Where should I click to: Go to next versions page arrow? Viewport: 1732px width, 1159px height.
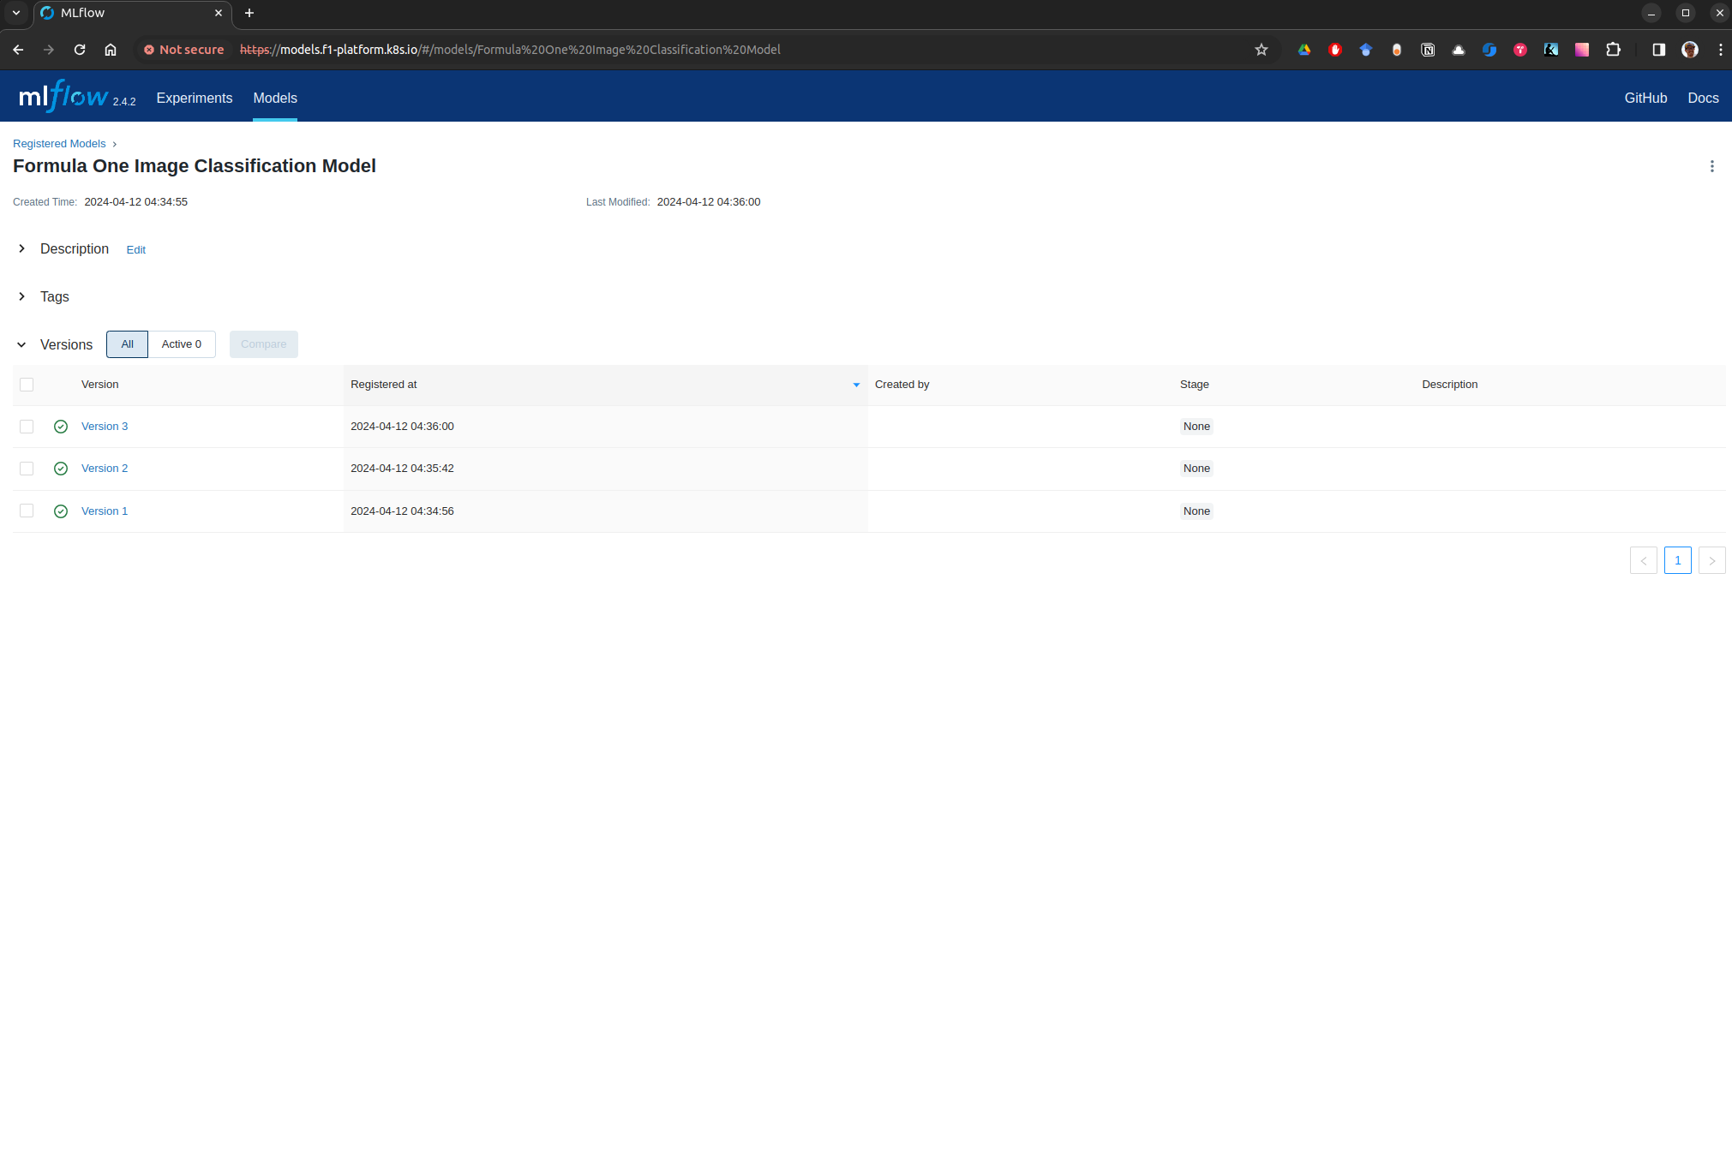[x=1711, y=560]
